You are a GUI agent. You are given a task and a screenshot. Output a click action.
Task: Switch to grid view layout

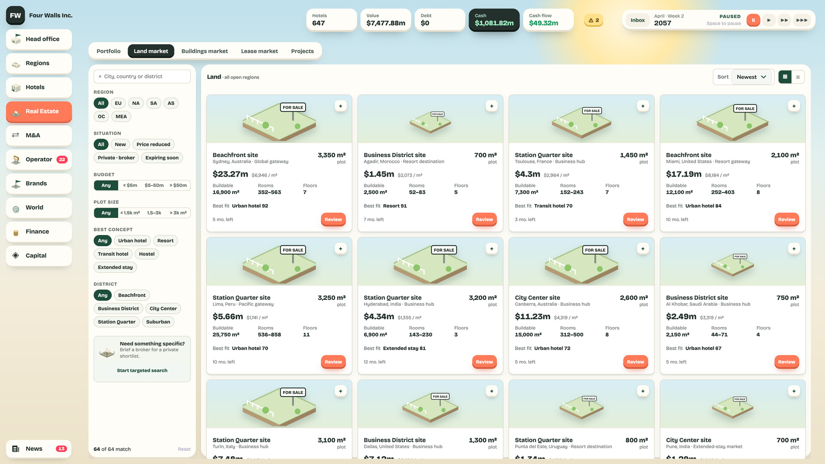(x=785, y=77)
